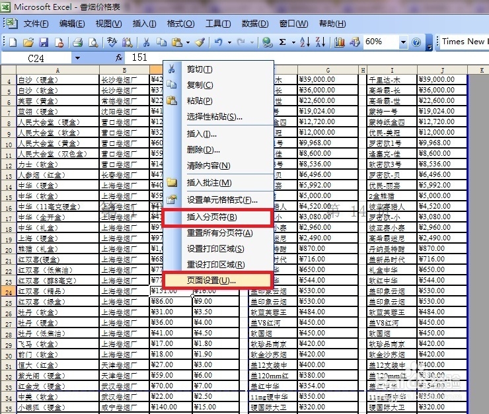Click the Save floppy disk icon
The width and height of the screenshot is (489, 414).
(44, 42)
